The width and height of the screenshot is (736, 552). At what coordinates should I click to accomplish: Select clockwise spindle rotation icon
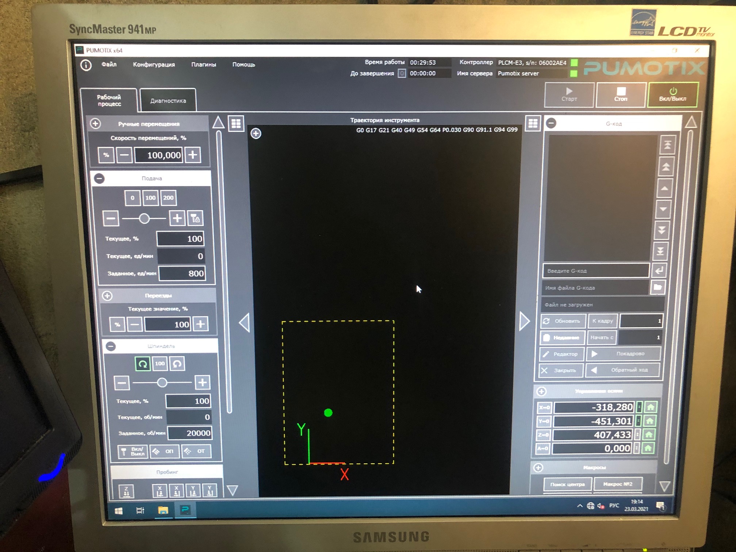142,364
